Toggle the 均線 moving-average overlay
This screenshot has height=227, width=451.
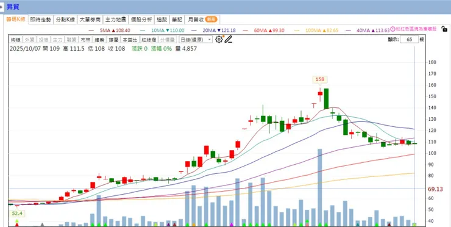(15, 40)
